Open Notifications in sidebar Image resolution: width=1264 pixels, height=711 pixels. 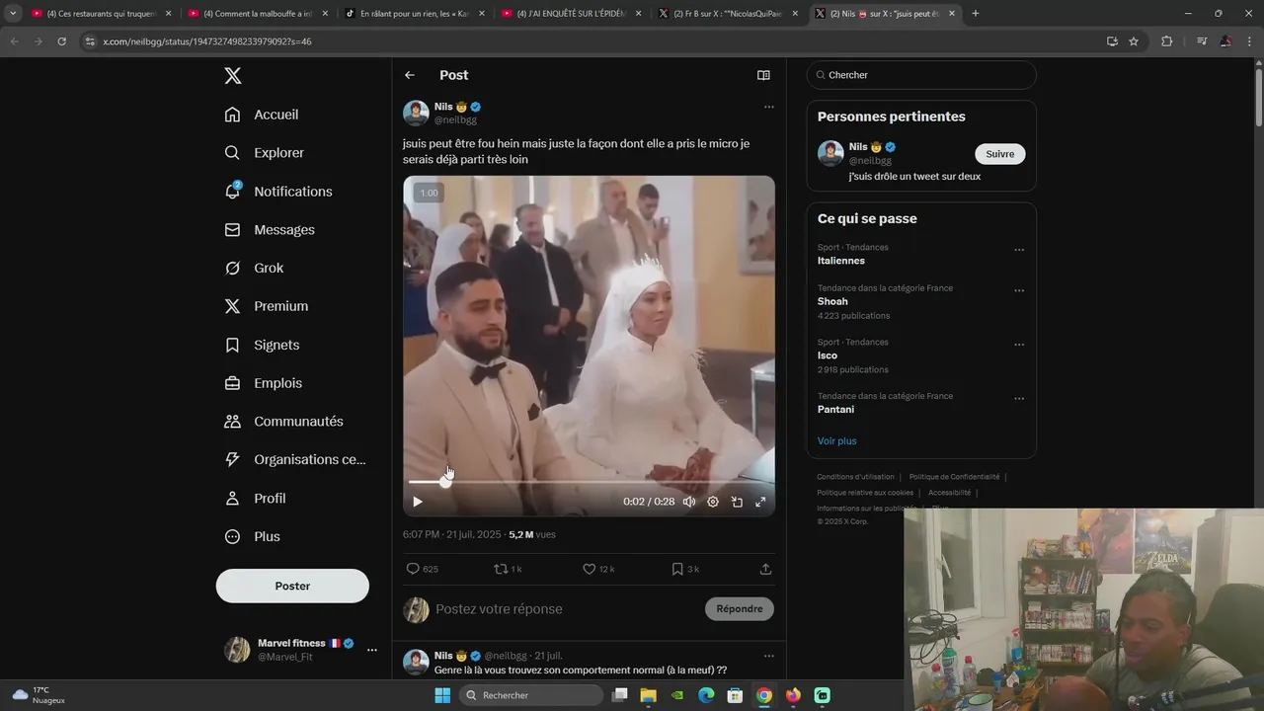pyautogui.click(x=278, y=192)
